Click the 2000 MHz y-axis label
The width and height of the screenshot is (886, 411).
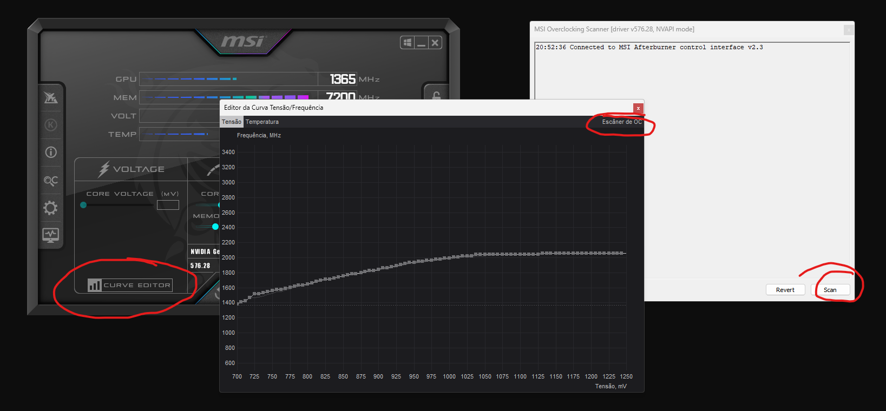(x=228, y=257)
